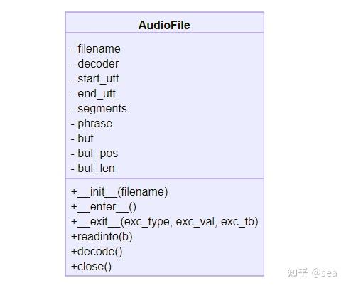Select the __exit__ method line
Viewport: 346px width, 288px height.
165,222
